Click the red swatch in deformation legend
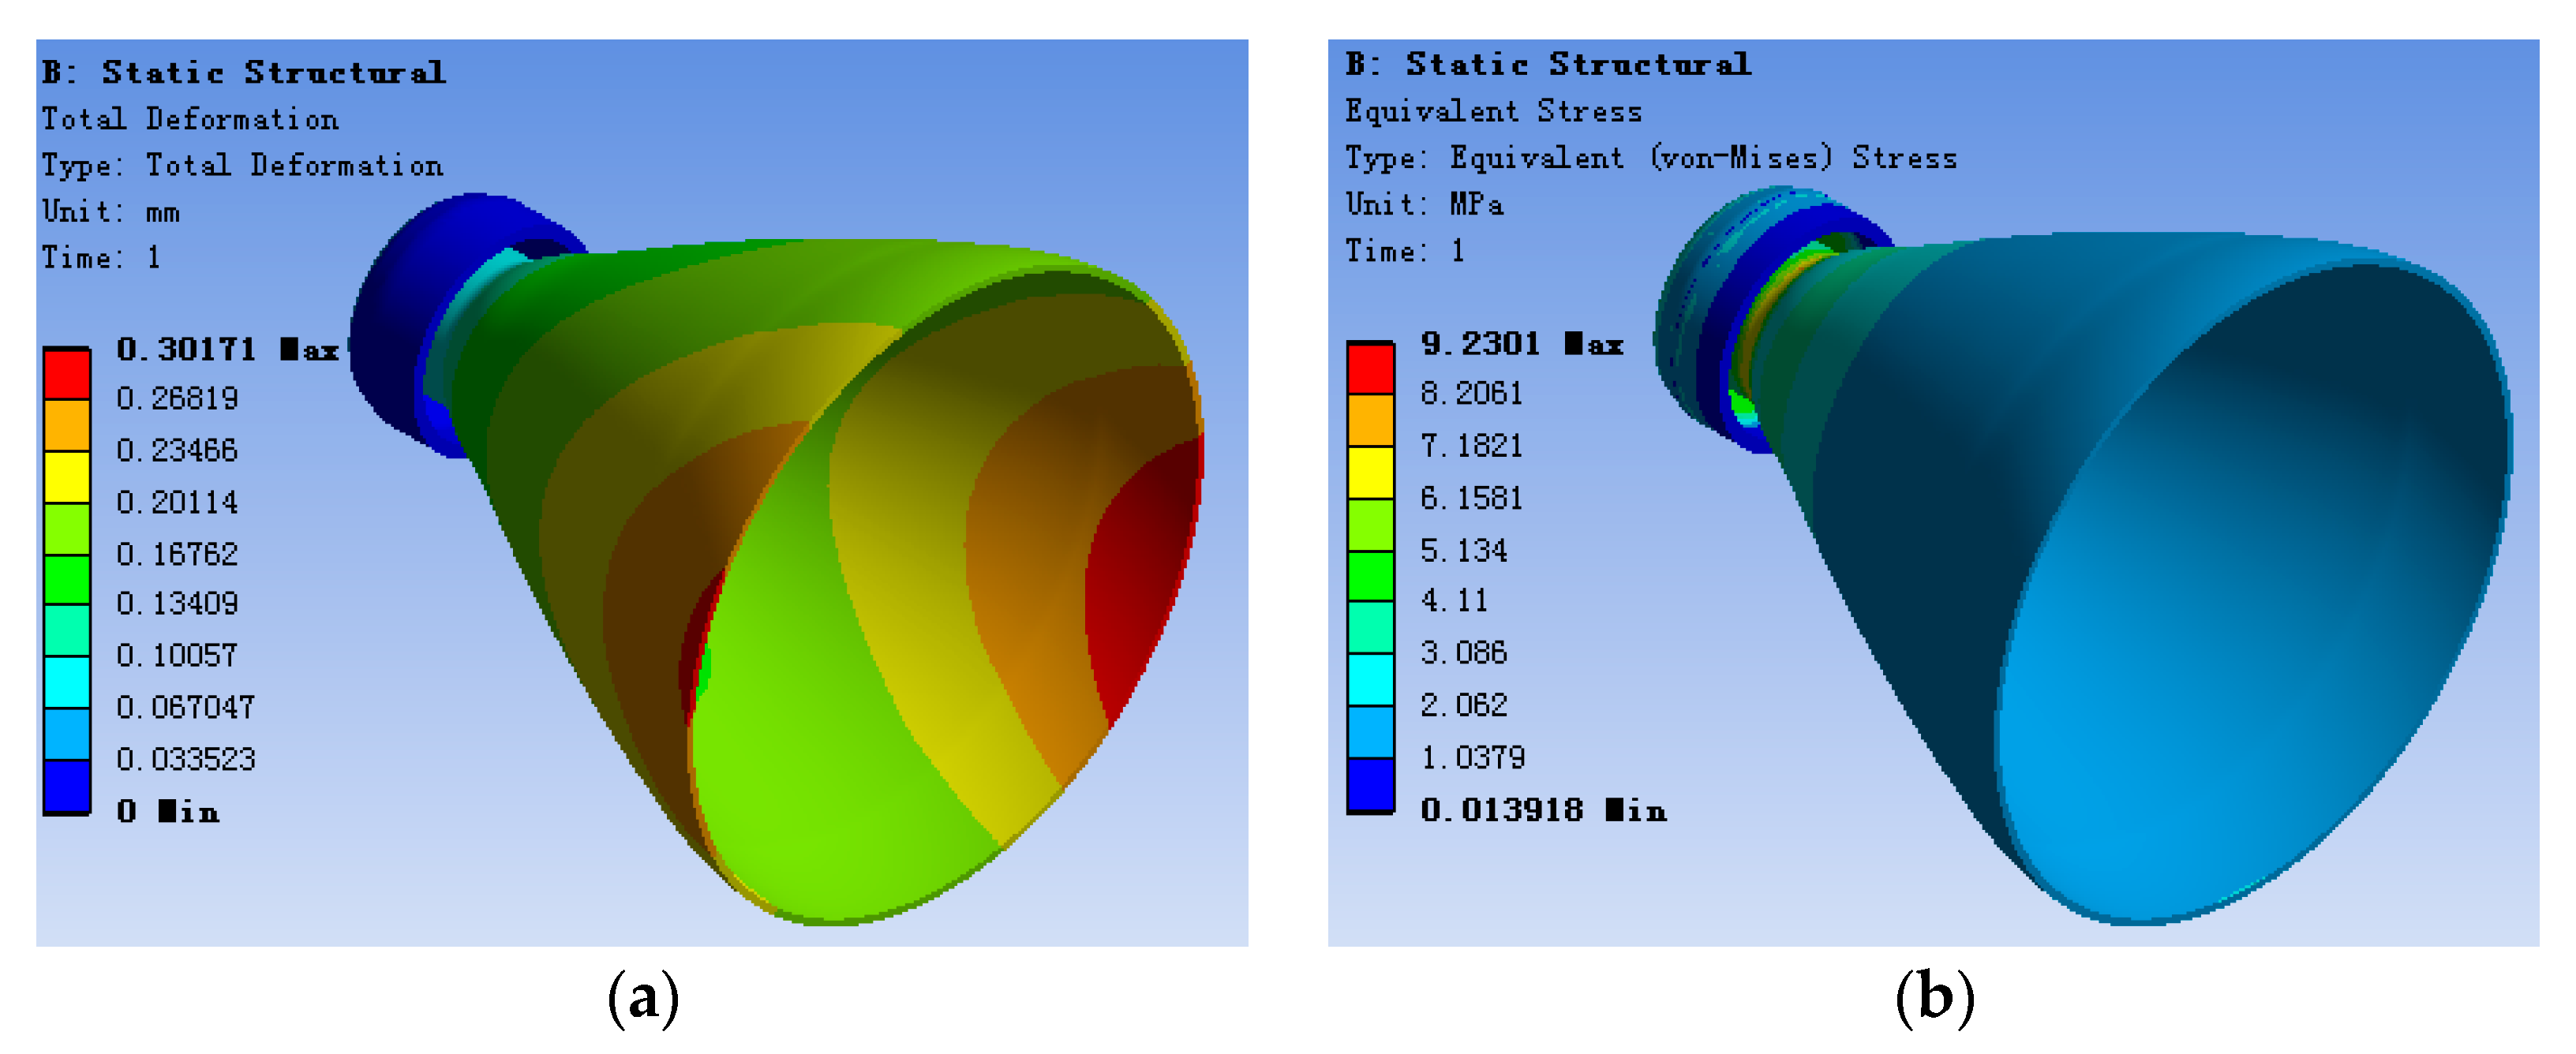The image size is (2576, 1054). tap(67, 374)
